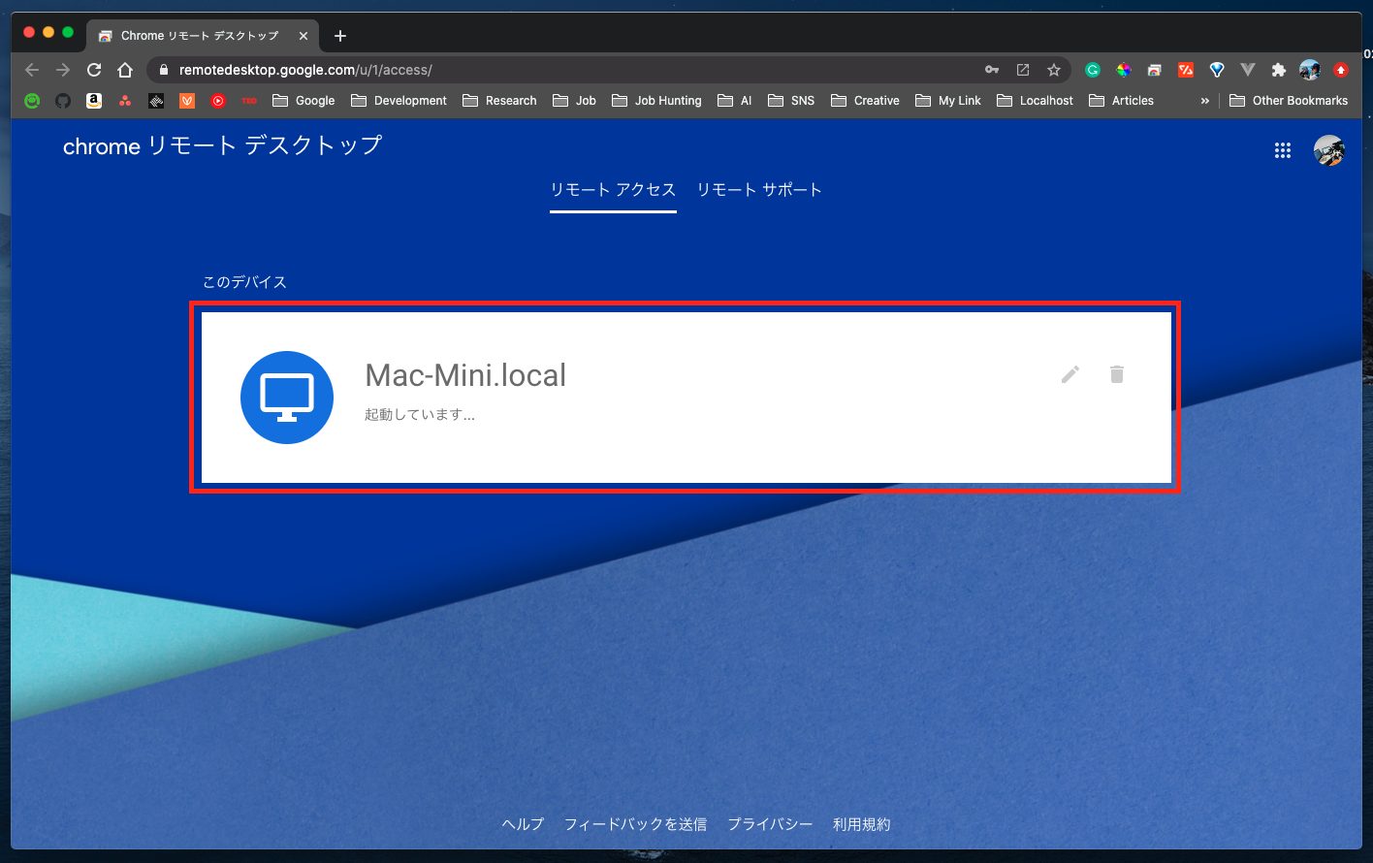Click the open-in-app icon in address bar
This screenshot has width=1373, height=863.
coord(1023,70)
